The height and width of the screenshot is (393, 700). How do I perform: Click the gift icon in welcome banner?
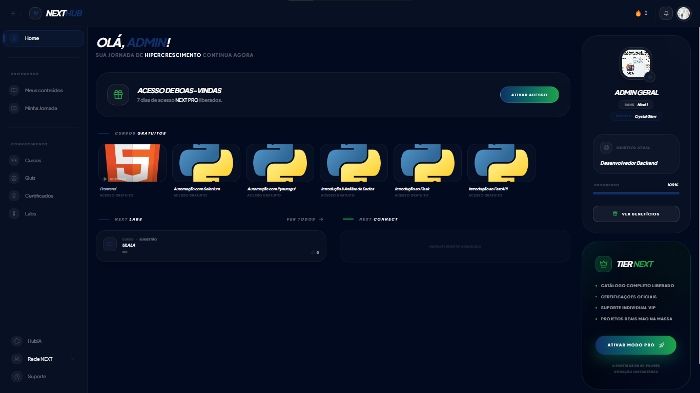point(118,95)
